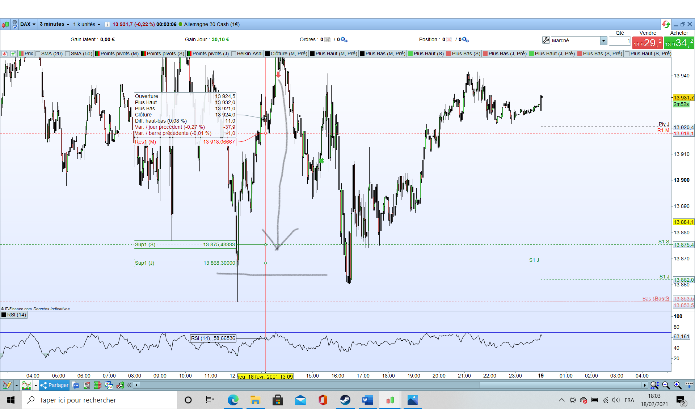Image resolution: width=695 pixels, height=409 pixels.
Task: Click the multiple charts windows icon
Action: click(109, 385)
